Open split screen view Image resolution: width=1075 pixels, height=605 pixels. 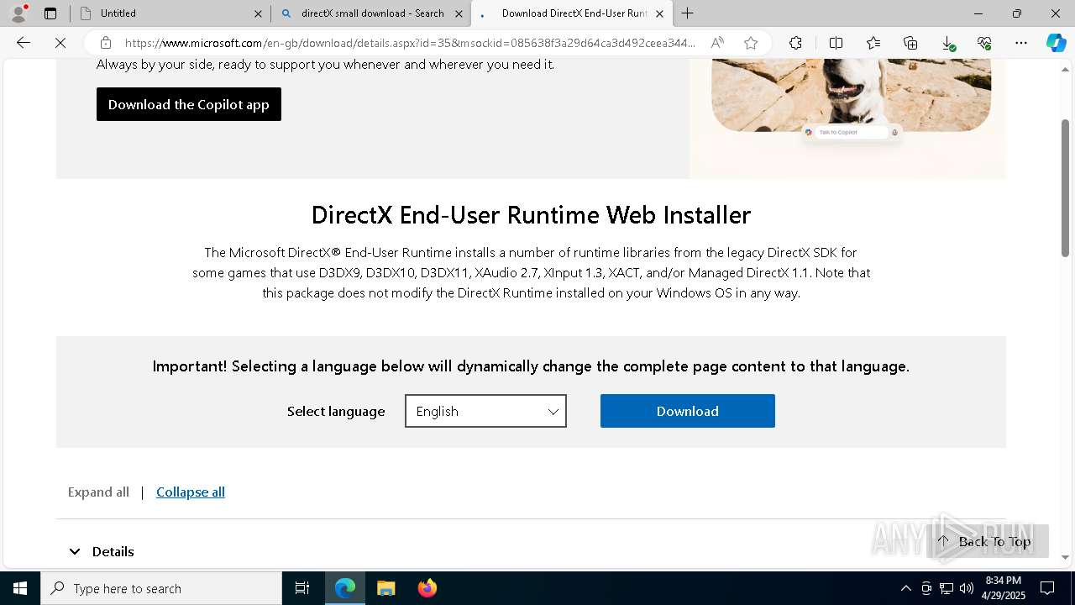point(836,43)
